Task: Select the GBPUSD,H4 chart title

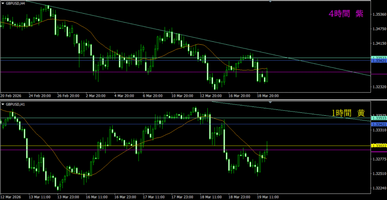Action: [x=15, y=3]
